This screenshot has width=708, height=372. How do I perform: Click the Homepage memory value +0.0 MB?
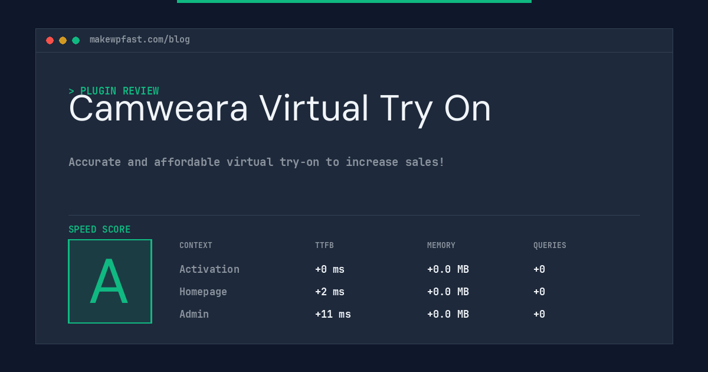point(448,292)
